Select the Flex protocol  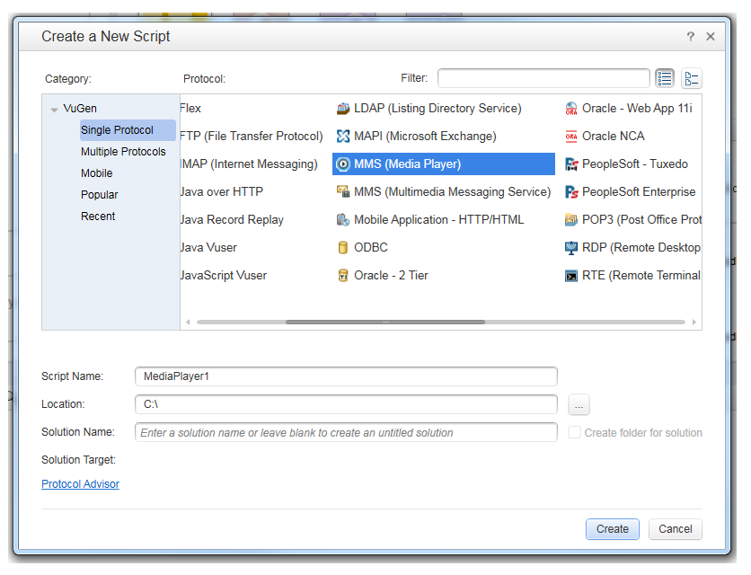click(190, 109)
